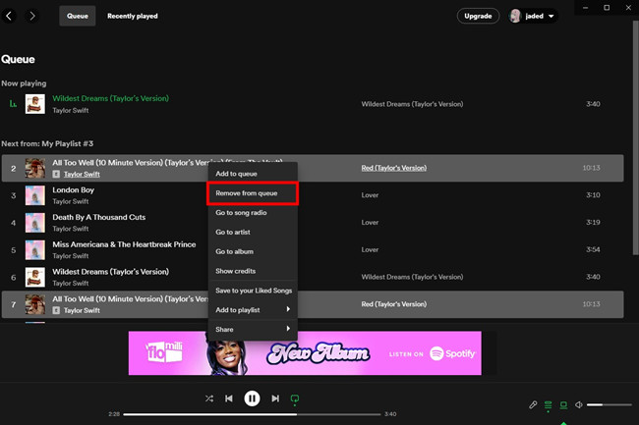Click the London Boy album art
The image size is (639, 425).
[x=35, y=195]
